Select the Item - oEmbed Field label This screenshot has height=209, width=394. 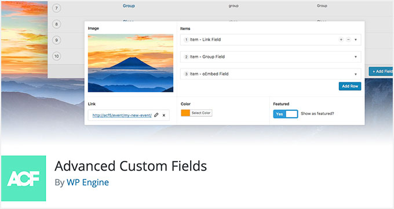(x=209, y=74)
